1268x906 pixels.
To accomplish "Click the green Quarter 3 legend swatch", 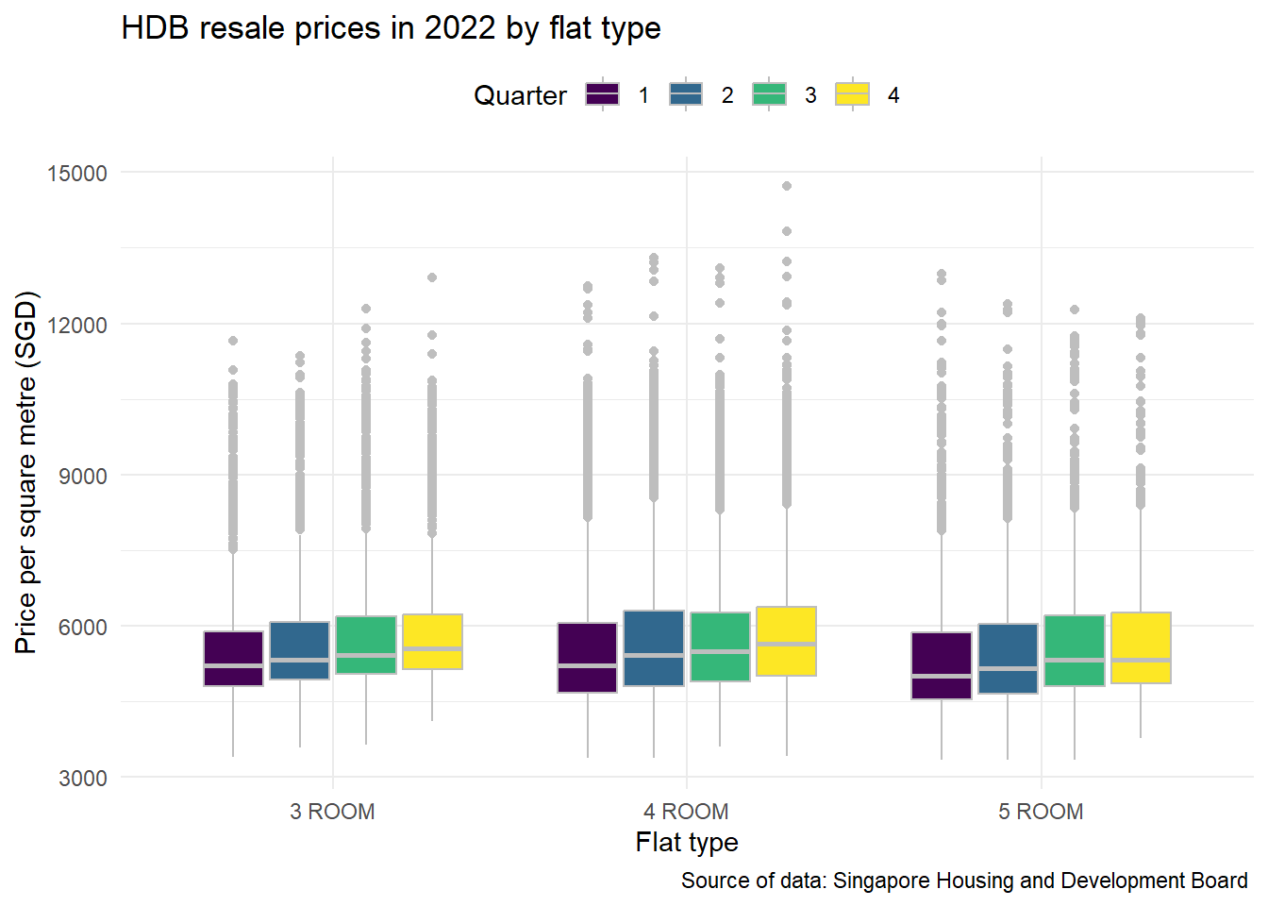I will [x=769, y=94].
